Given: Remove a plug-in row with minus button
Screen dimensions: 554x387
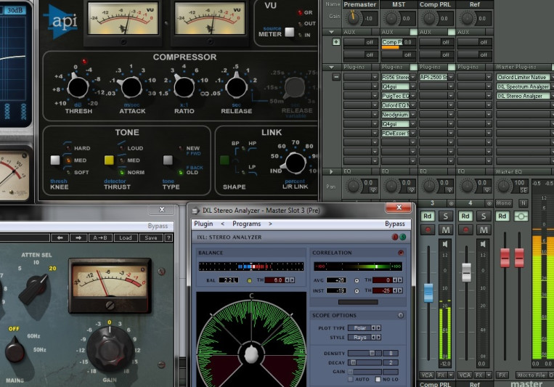Looking at the screenshot, I should [x=336, y=77].
